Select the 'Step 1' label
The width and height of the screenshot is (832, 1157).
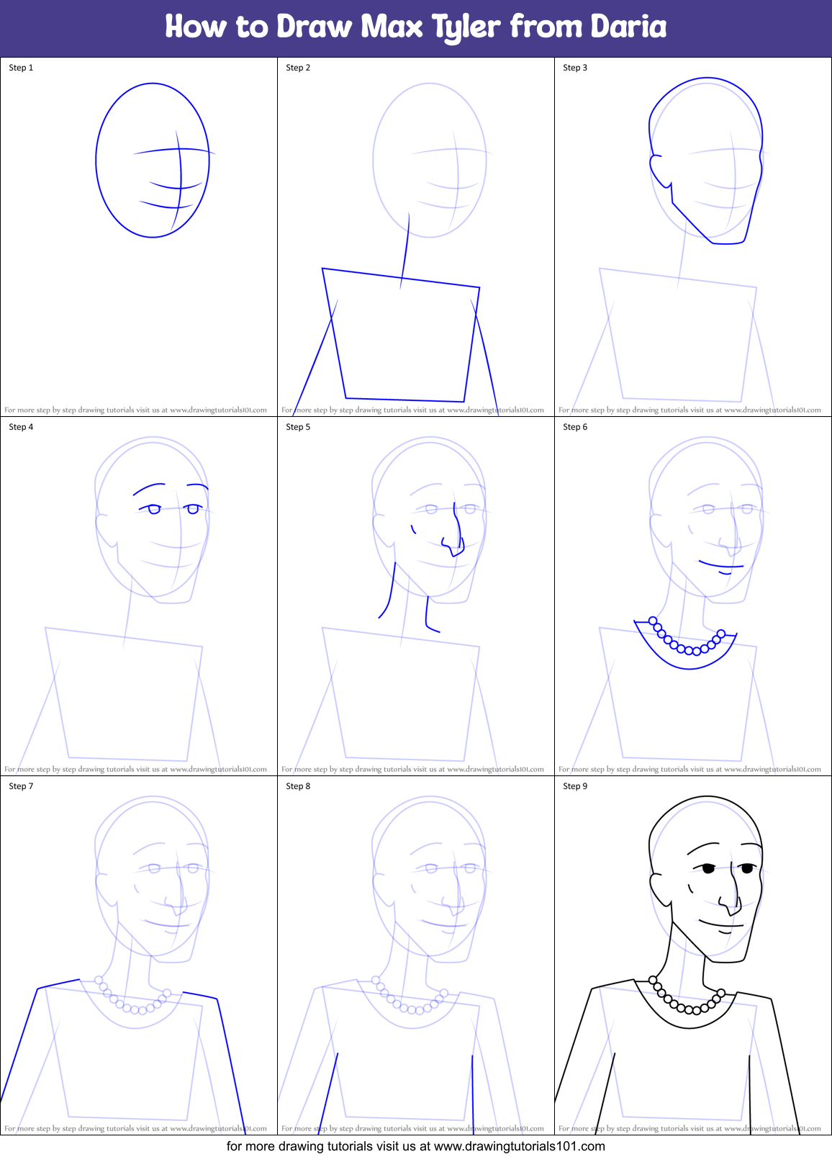pyautogui.click(x=21, y=68)
